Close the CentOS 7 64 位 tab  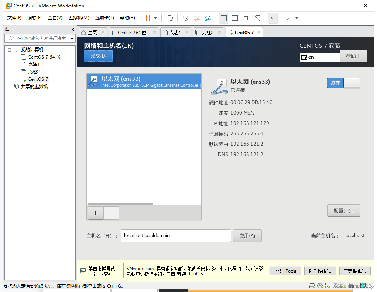pos(154,32)
